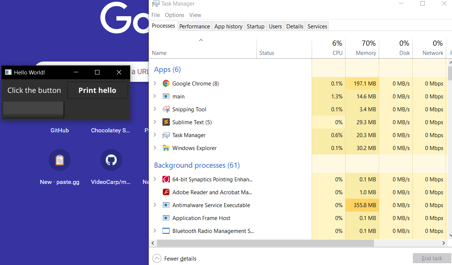Click Fewer details toggle
This screenshot has height=265, width=452.
(175, 258)
